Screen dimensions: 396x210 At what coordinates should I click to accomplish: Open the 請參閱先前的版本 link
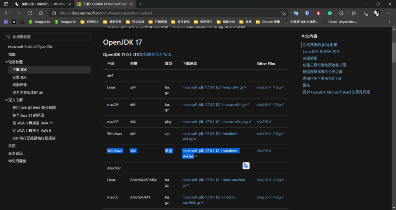click(x=155, y=55)
